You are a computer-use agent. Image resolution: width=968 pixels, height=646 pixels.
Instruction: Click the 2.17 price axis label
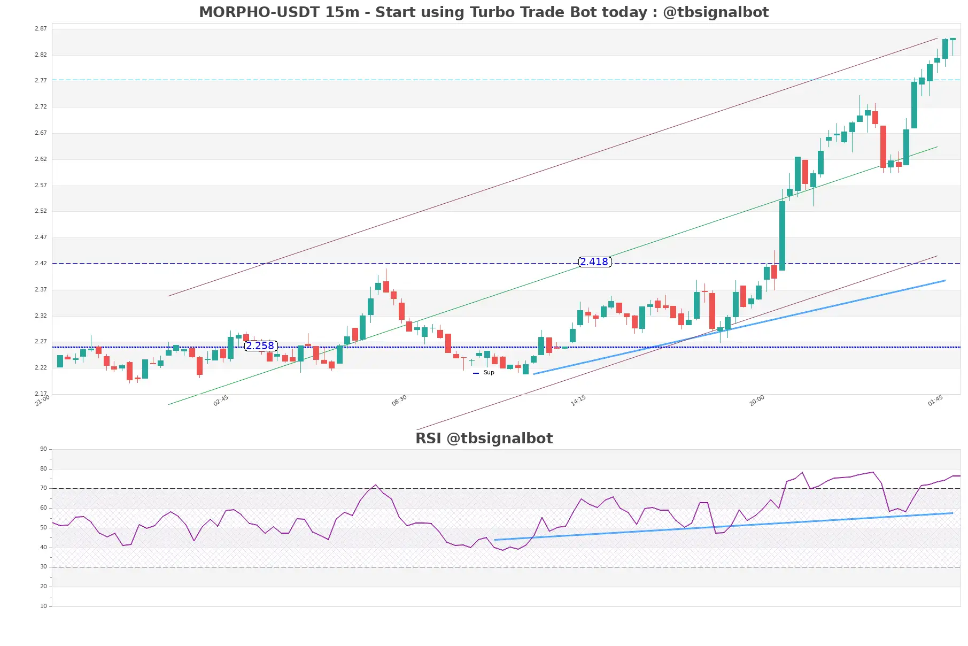[x=41, y=394]
